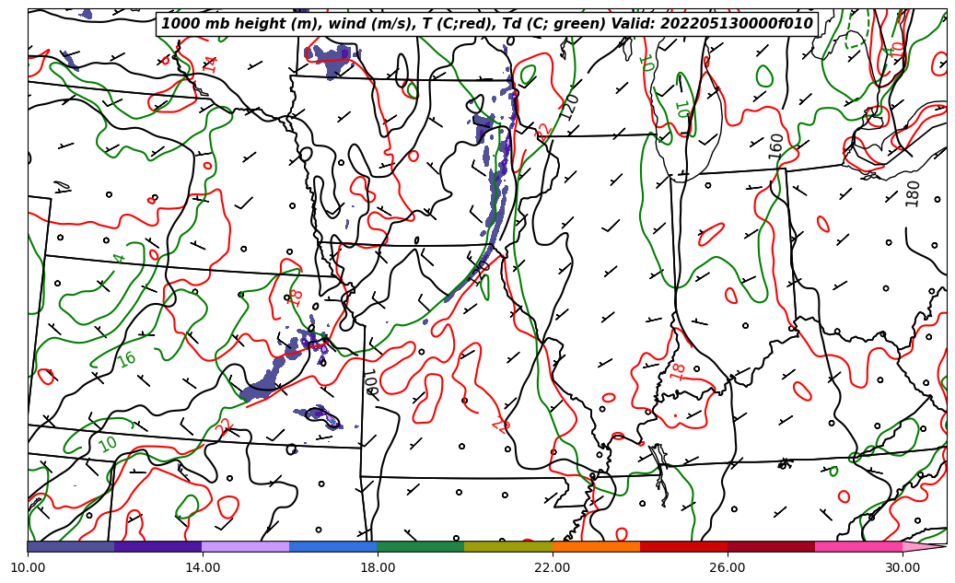The width and height of the screenshot is (955, 583).
Task: Select the 26.00 colorbar tick label
Action: point(728,567)
